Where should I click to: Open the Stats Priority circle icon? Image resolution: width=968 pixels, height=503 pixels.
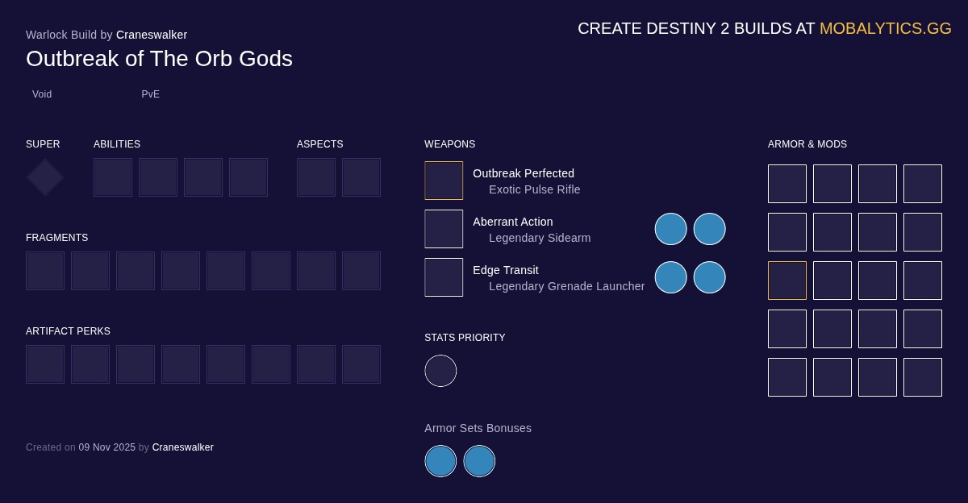(x=440, y=371)
